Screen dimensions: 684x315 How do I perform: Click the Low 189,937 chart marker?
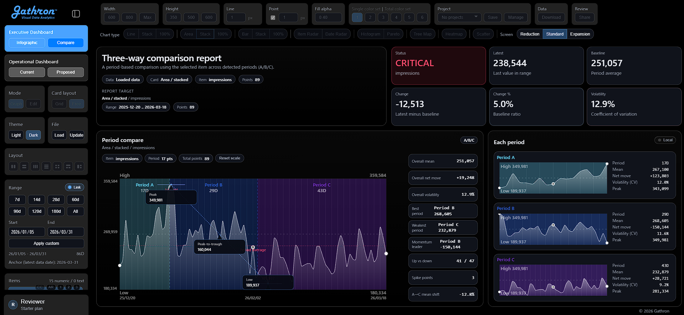pos(268,282)
